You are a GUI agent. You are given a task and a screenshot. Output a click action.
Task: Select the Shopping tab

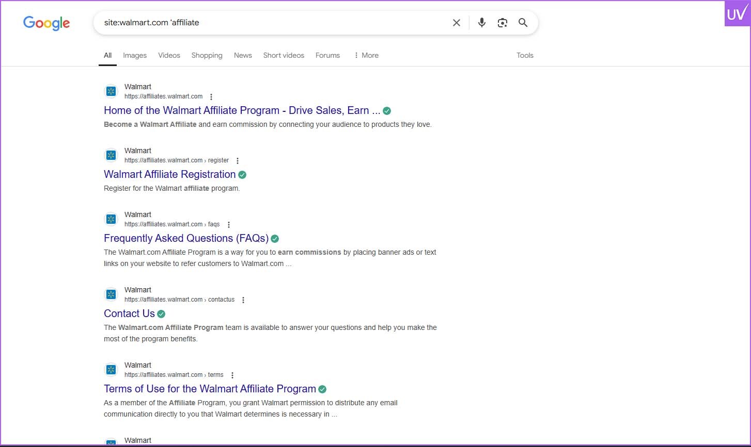click(207, 55)
